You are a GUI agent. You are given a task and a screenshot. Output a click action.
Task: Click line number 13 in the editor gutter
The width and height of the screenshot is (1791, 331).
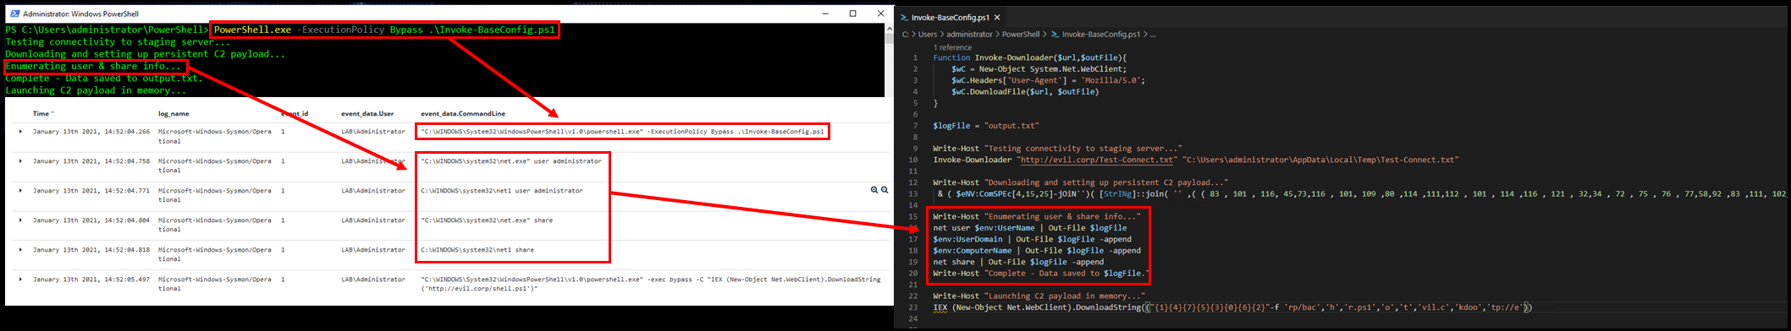click(x=913, y=193)
